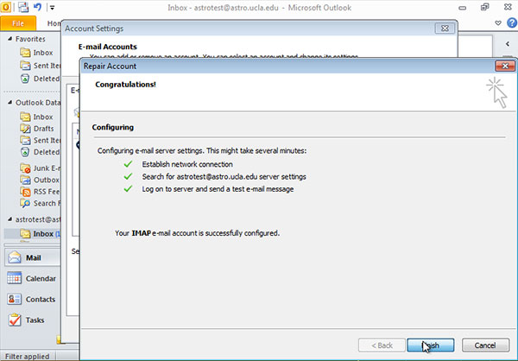Click the Contacts card icon
The width and height of the screenshot is (518, 361).
tap(14, 299)
